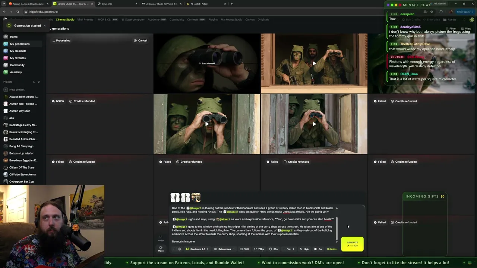Select the first reference image thumbnail
Screen dimensions: 477x268
(x=175, y=198)
